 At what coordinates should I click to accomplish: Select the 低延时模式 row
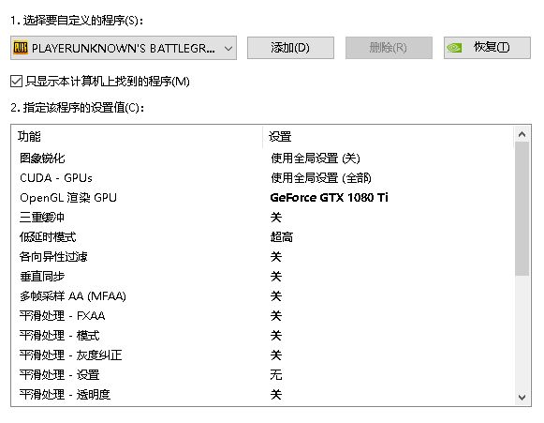click(262, 237)
